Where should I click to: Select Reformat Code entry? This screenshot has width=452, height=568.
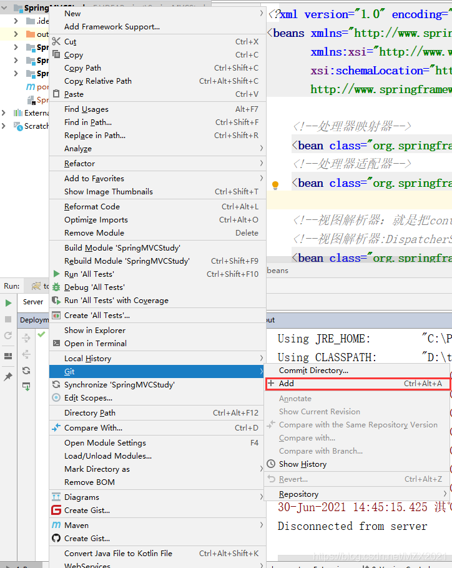pos(157,206)
